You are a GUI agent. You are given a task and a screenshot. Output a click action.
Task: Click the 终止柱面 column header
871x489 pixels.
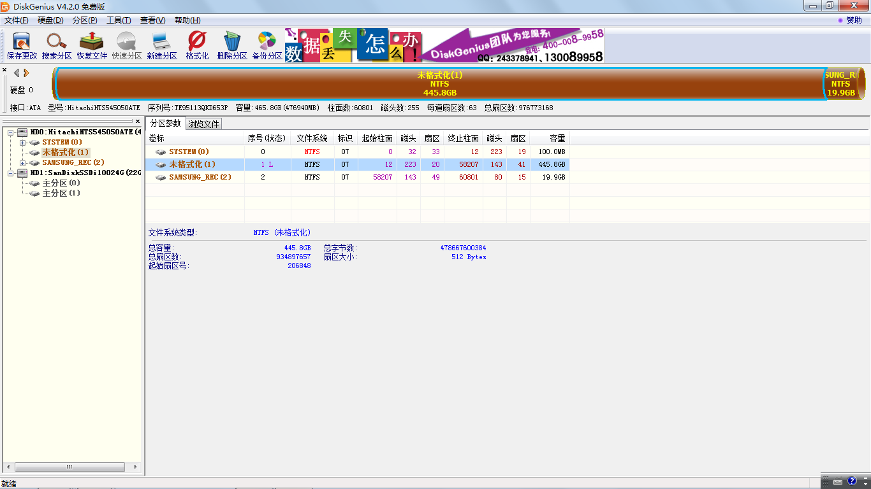coord(464,138)
